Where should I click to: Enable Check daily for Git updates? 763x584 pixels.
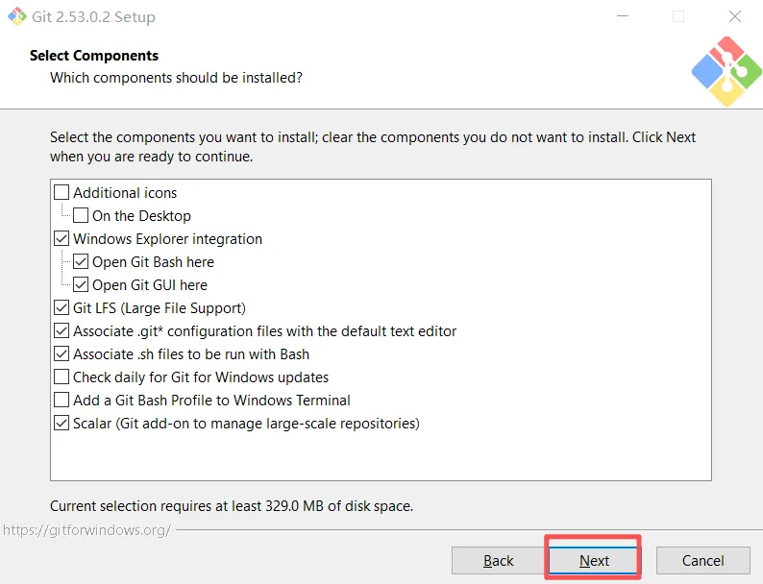tap(62, 377)
